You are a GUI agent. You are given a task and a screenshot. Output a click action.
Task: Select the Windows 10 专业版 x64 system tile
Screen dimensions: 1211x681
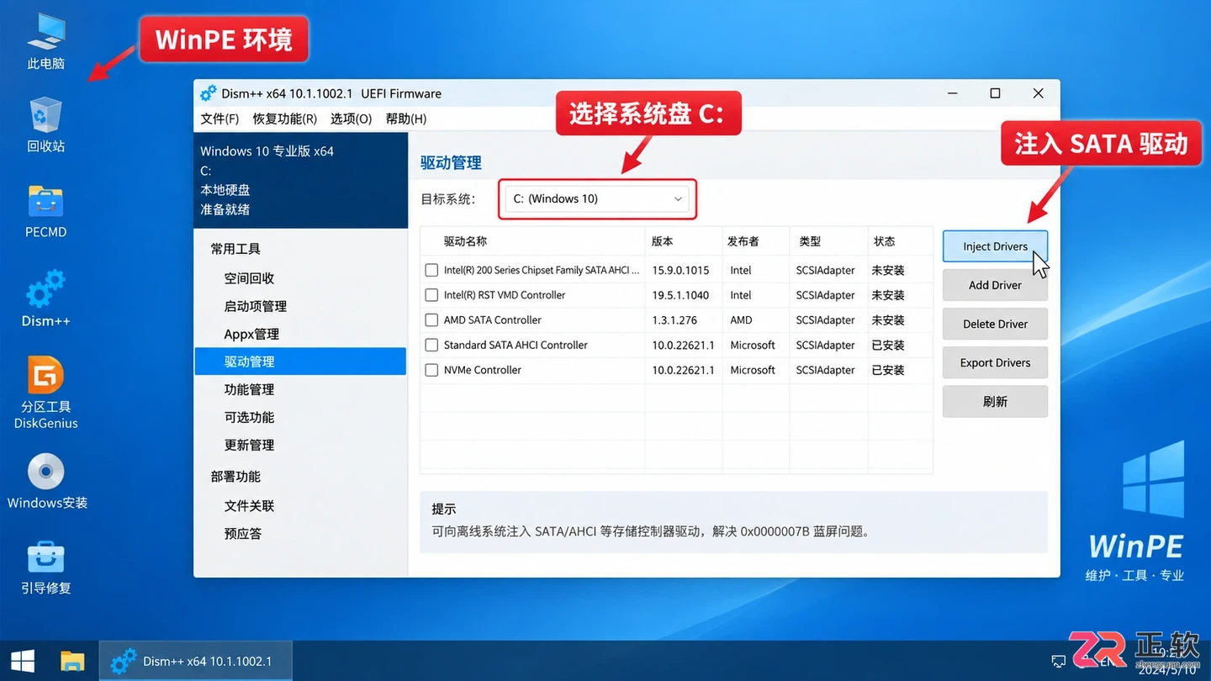300,180
